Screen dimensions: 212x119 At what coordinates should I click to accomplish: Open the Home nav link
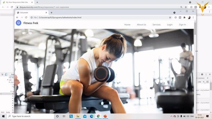click(127, 24)
